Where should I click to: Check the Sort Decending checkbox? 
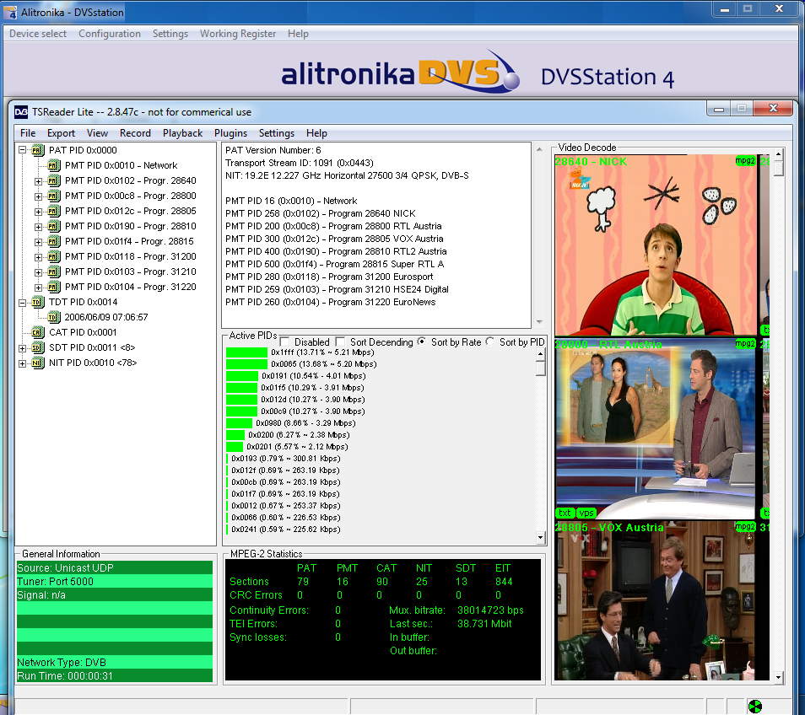pos(341,342)
